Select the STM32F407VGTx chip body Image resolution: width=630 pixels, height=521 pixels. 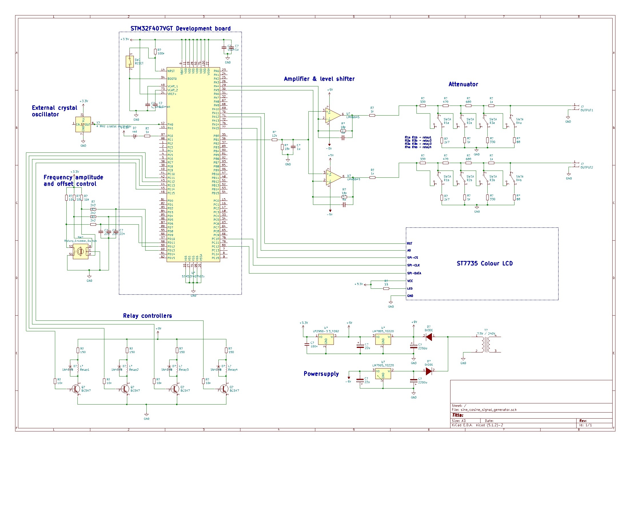193,165
